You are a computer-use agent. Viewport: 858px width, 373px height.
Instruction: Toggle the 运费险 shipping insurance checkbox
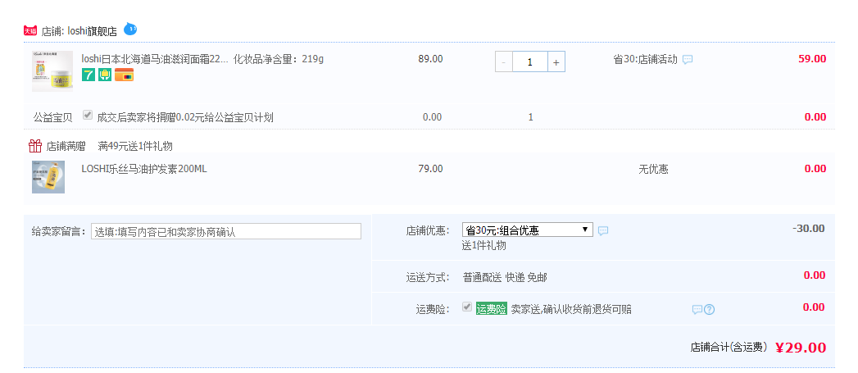(x=467, y=307)
